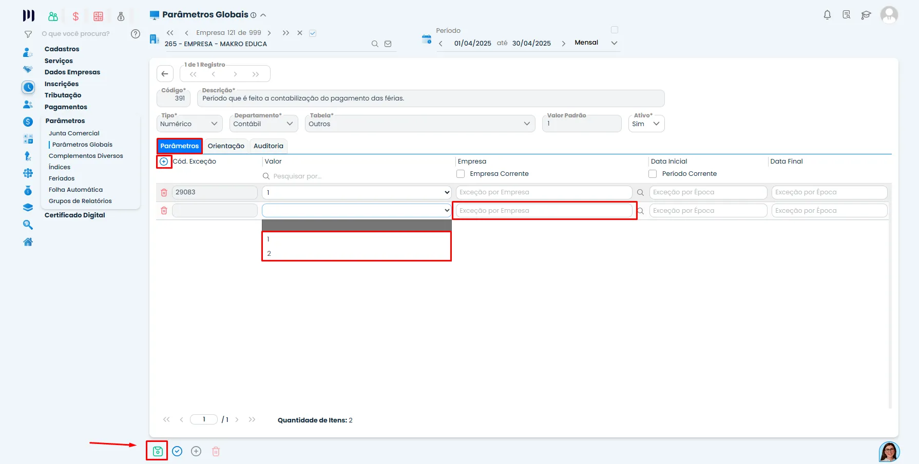Open the Certificado Digital menu
The width and height of the screenshot is (919, 464).
click(75, 215)
